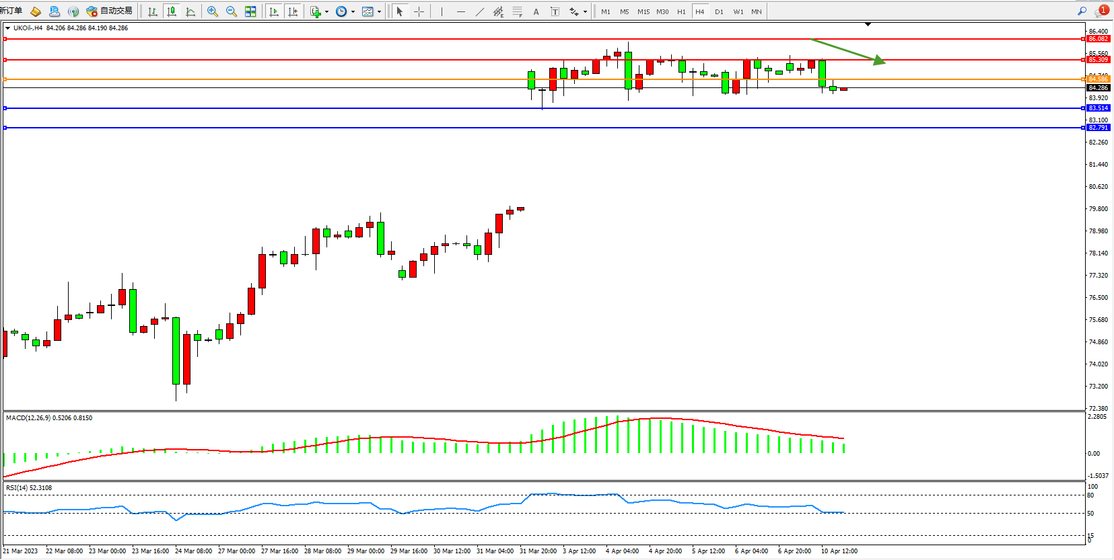Draw a trendline with the line tool
The width and height of the screenshot is (1114, 560).
click(x=479, y=11)
